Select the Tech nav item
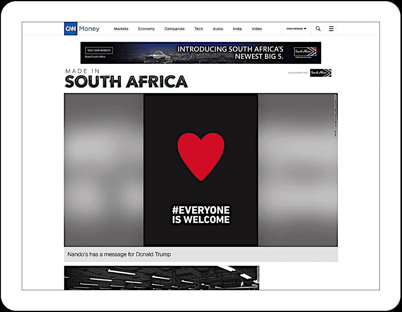Viewport: 402px width, 312px height. [x=199, y=29]
